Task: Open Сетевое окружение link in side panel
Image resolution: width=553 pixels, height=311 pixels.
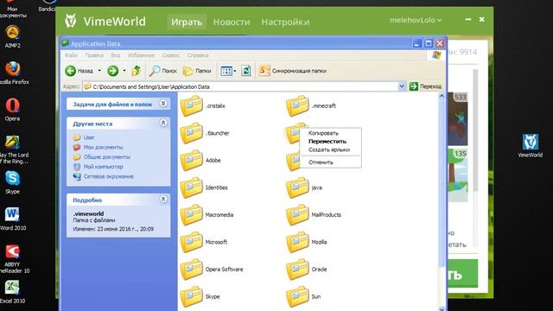Action: coord(109,176)
